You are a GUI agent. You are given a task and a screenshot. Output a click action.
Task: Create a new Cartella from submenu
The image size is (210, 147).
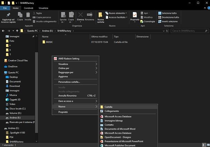128,107
